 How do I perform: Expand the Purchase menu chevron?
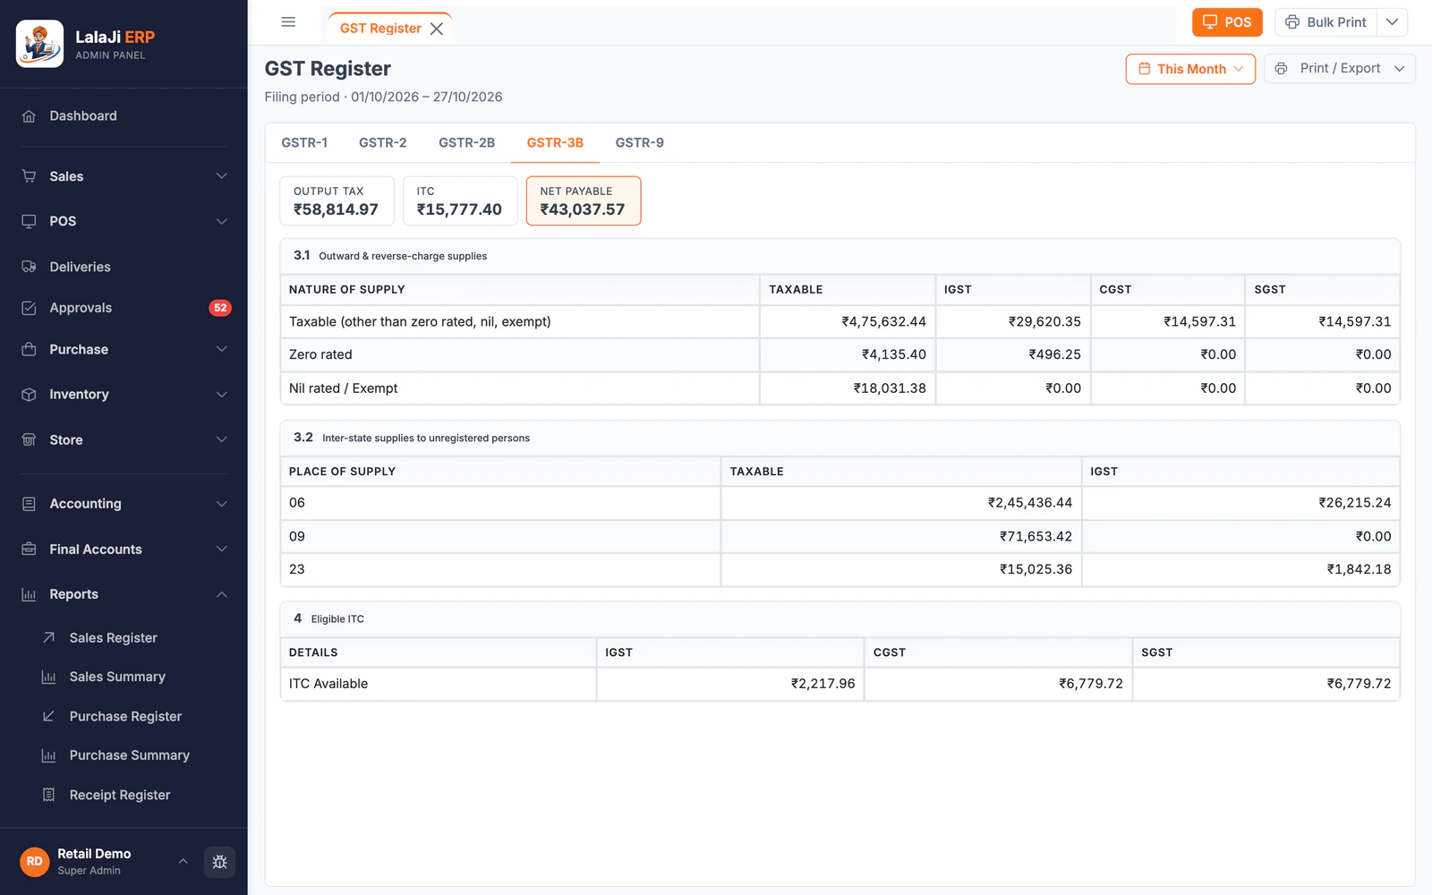tap(222, 349)
